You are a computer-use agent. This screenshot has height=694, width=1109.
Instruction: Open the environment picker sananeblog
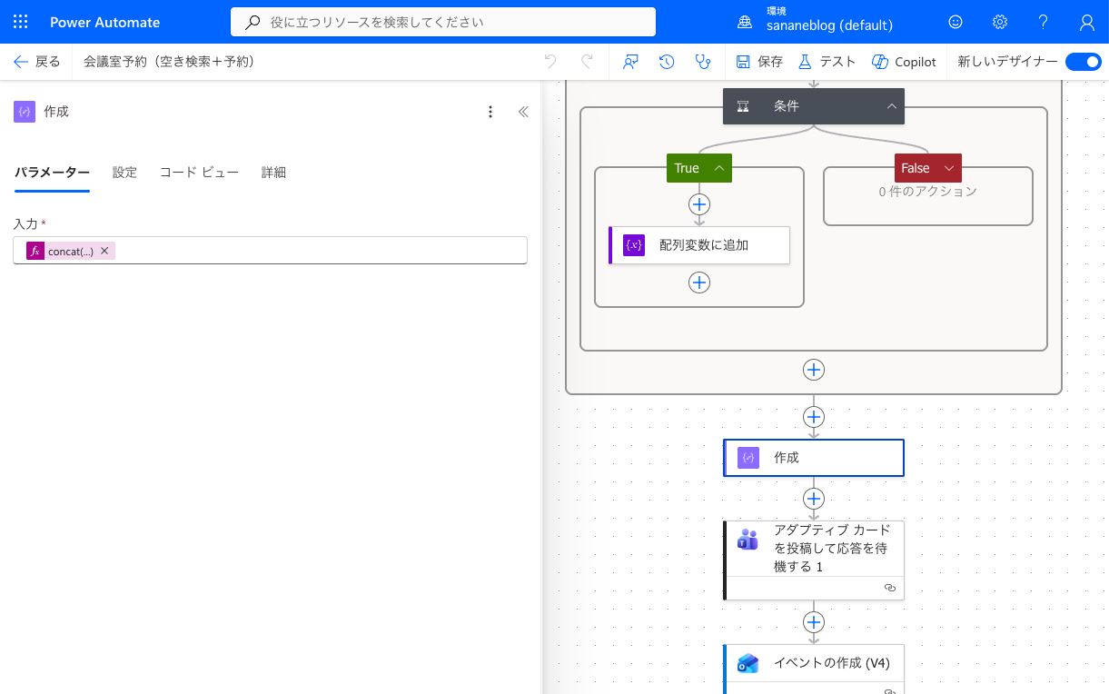pyautogui.click(x=815, y=21)
